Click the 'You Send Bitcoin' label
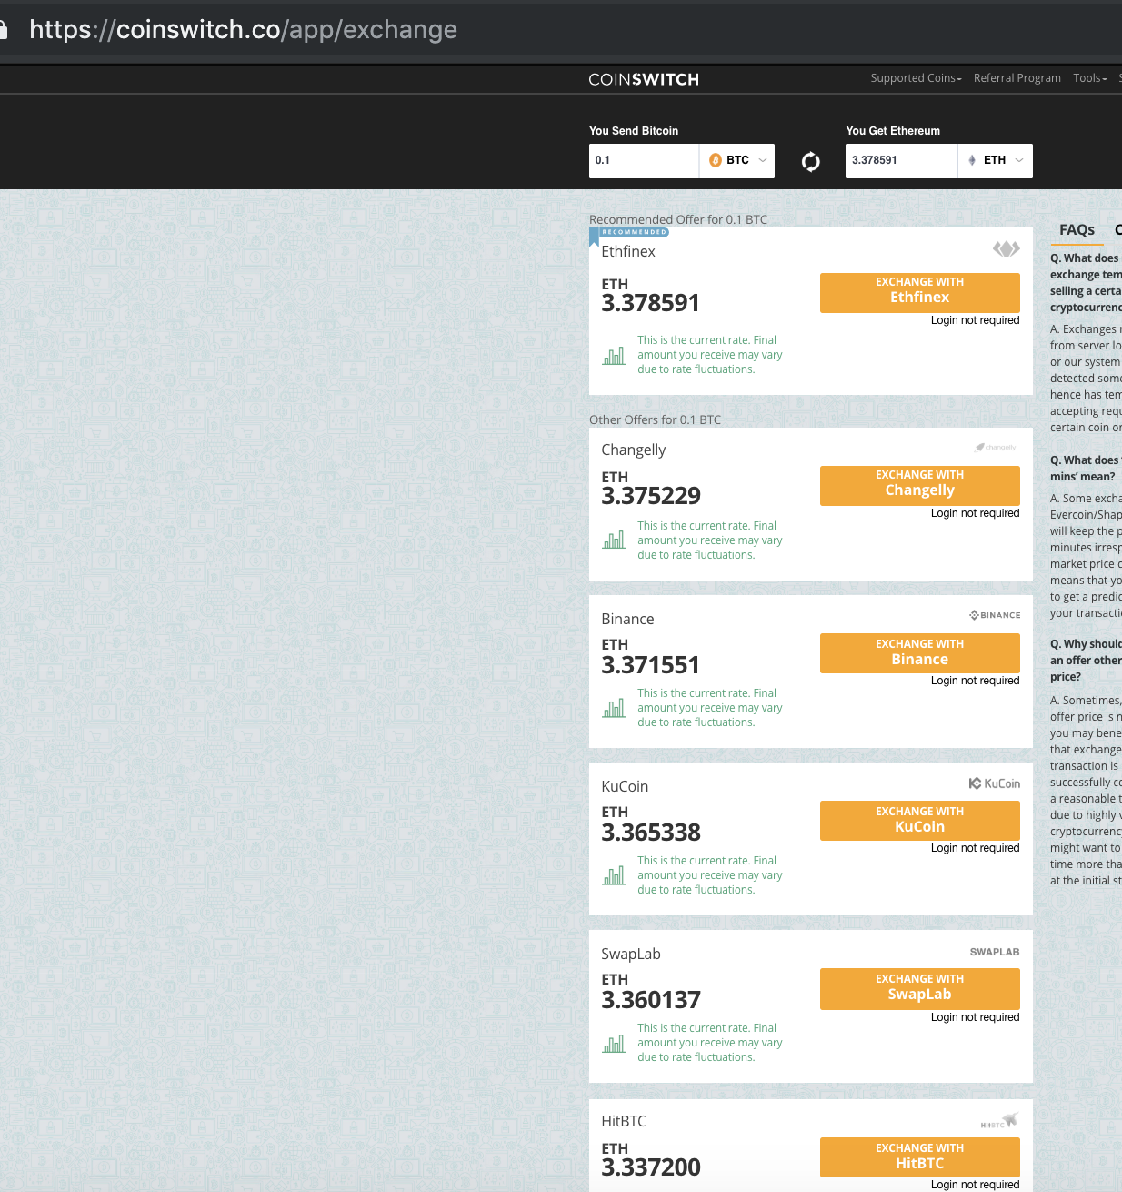The width and height of the screenshot is (1122, 1192). point(634,131)
